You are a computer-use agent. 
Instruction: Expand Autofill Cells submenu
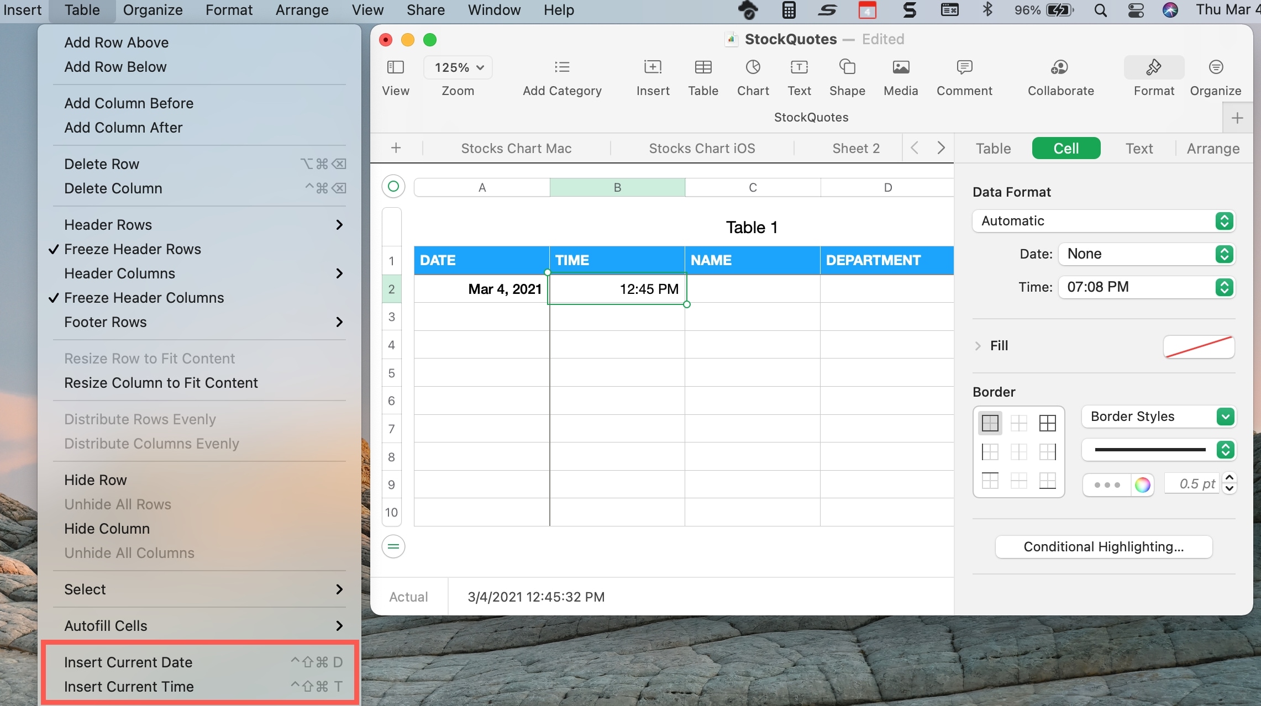point(199,626)
